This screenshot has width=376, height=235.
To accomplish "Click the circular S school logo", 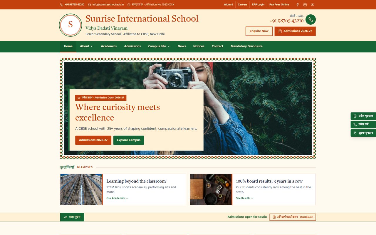I will click(70, 25).
